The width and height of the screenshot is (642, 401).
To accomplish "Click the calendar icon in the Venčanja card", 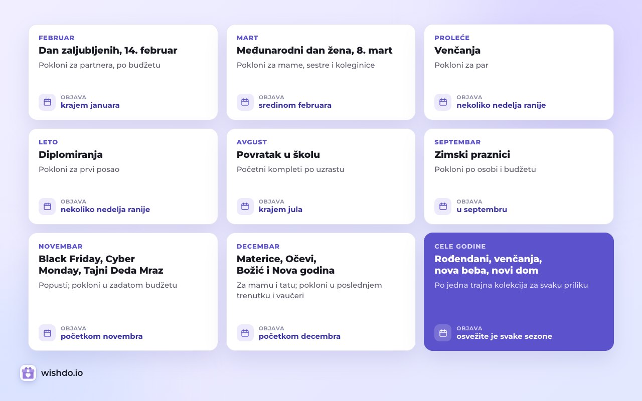I will click(x=443, y=102).
